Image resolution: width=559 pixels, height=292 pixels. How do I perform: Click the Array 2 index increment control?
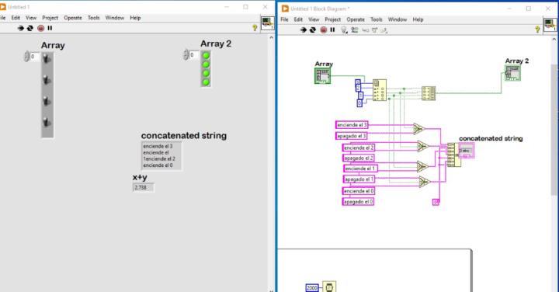(x=186, y=52)
